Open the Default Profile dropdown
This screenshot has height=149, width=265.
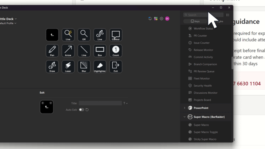tap(15, 23)
